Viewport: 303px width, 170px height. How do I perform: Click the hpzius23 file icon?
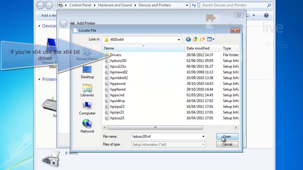(107, 118)
